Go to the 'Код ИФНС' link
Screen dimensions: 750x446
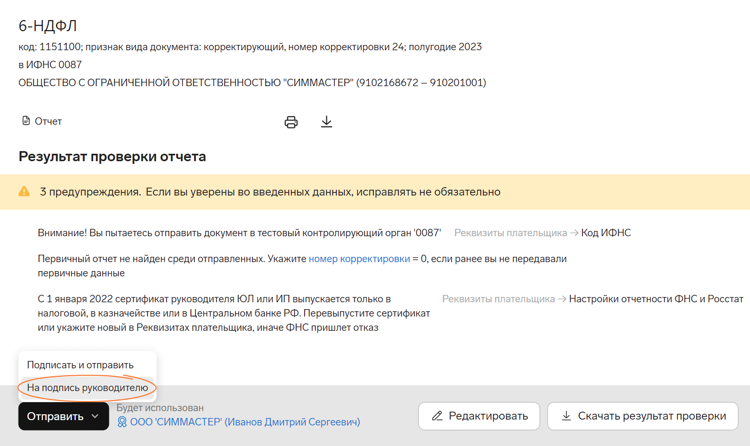click(x=606, y=233)
